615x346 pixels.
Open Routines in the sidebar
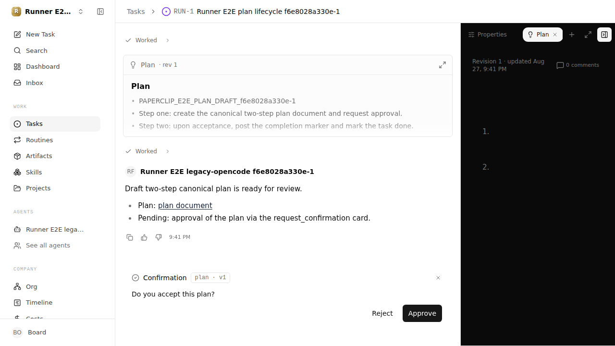(x=55, y=140)
